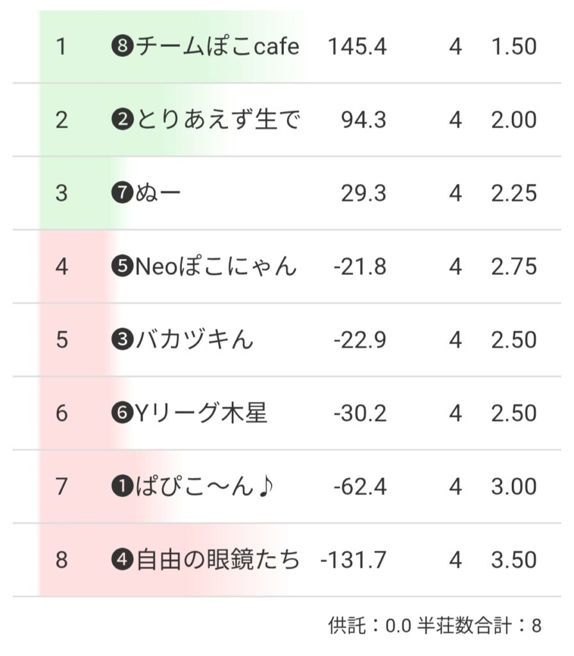This screenshot has width=574, height=656.
Task: Click the circled 5 badge beside Neoぽこにゃん
Action: [x=121, y=267]
